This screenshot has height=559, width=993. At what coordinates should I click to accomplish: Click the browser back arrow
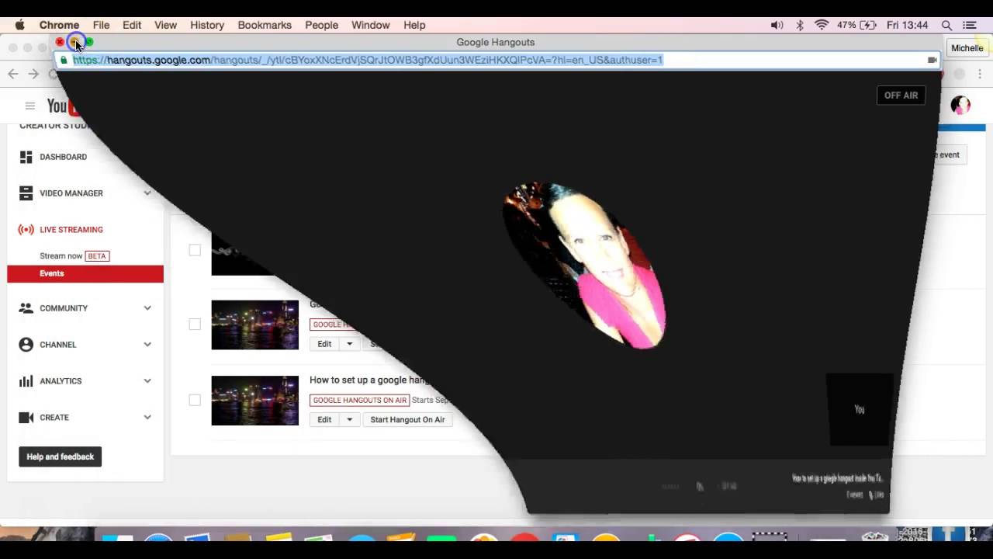pyautogui.click(x=13, y=74)
